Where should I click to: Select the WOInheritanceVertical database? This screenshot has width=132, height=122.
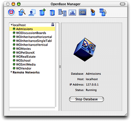32,45
